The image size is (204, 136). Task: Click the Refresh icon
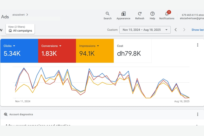tap(139, 14)
